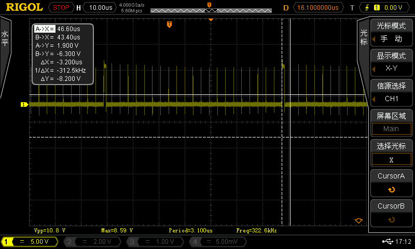Open the 显示模式 X-Y display mode menu
This screenshot has width=415, height=249.
391,62
